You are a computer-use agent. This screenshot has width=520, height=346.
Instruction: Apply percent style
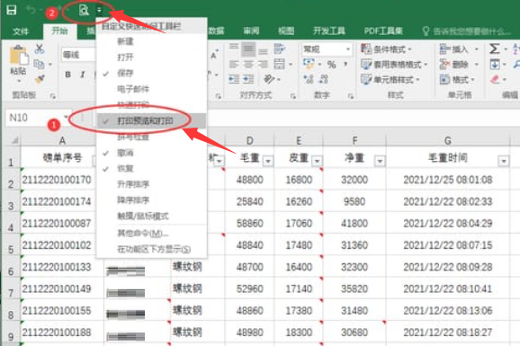[331, 65]
